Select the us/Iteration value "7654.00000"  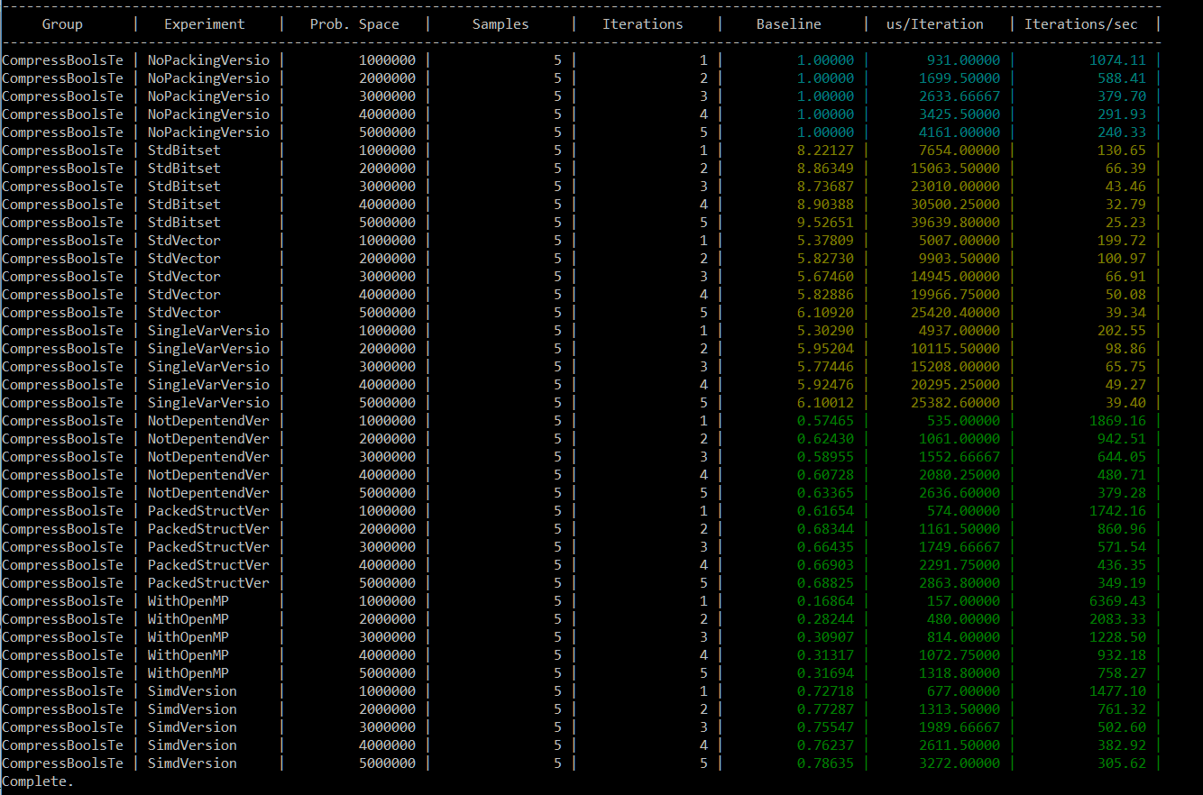tap(960, 151)
